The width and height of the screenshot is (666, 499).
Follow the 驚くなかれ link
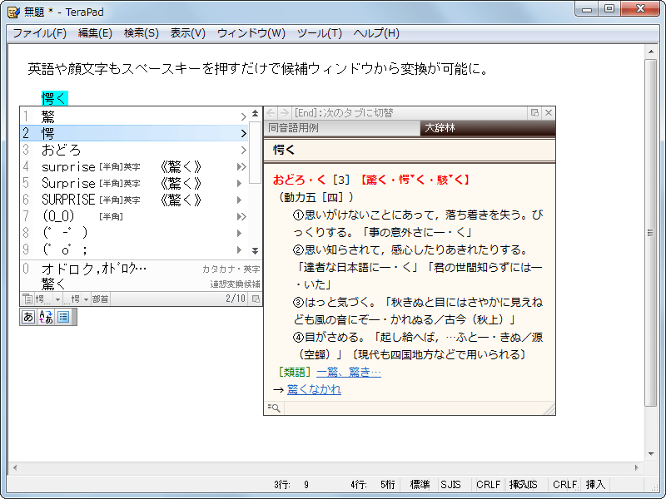coord(314,389)
